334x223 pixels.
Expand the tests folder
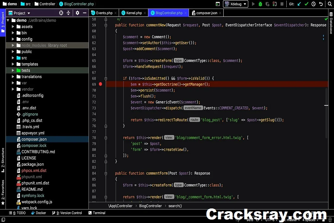pos(13,70)
